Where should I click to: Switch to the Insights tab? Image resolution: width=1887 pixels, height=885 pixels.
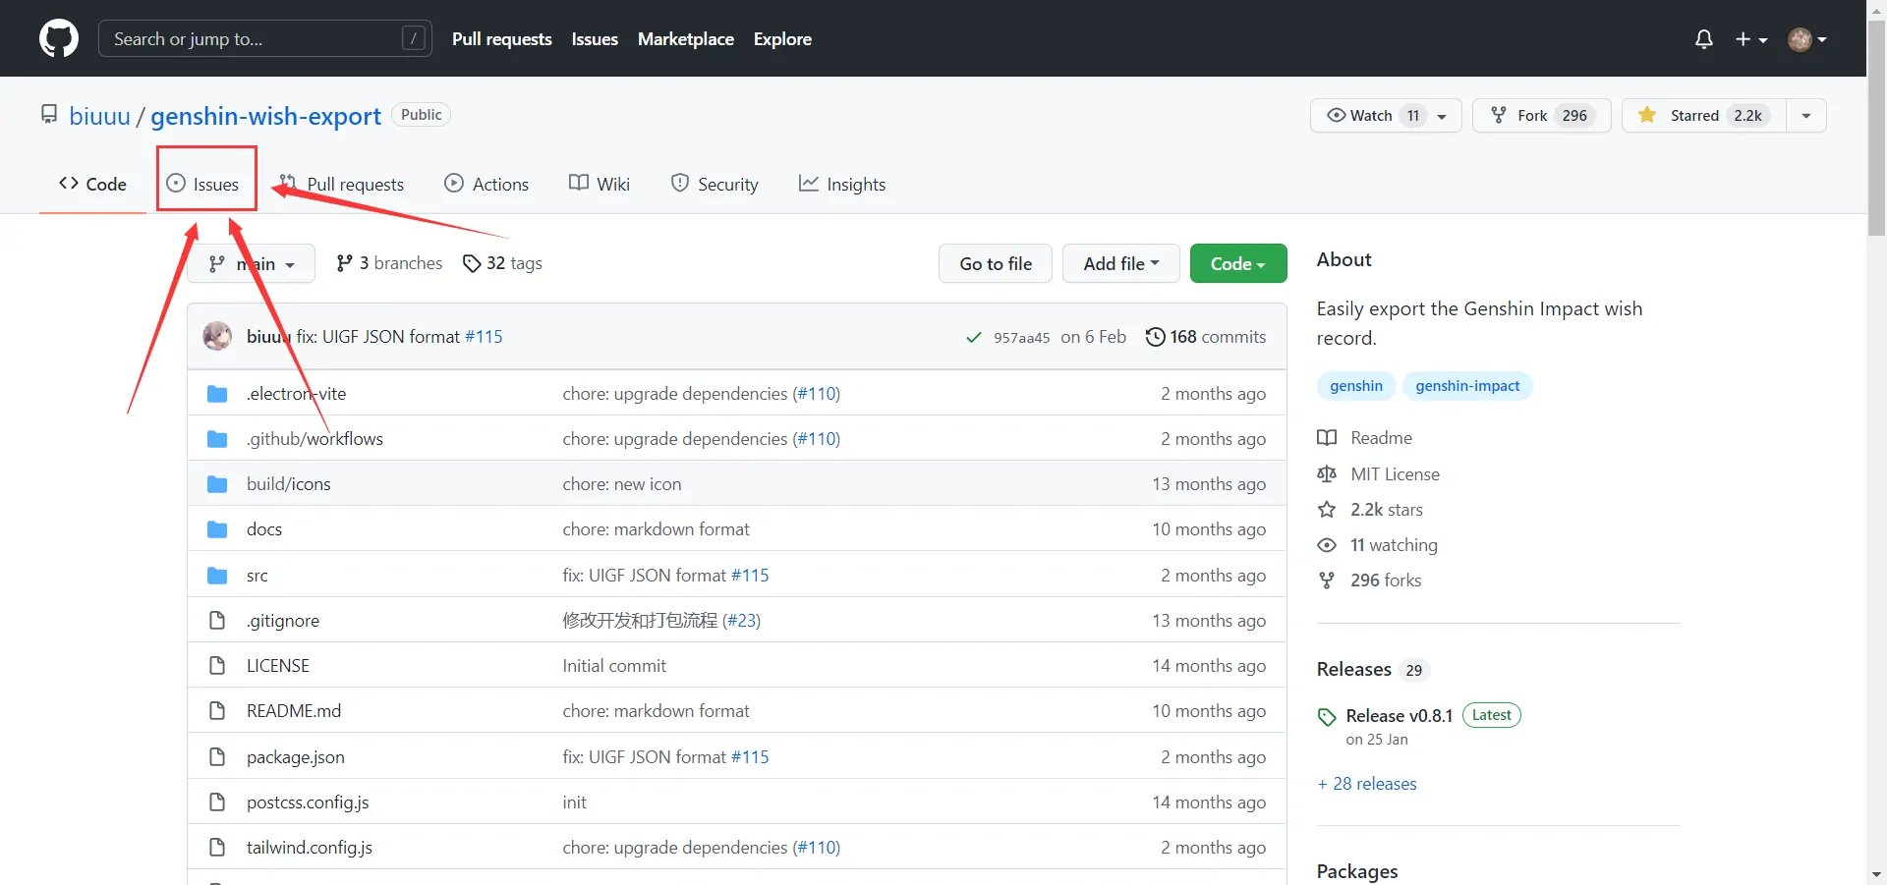[x=842, y=184]
